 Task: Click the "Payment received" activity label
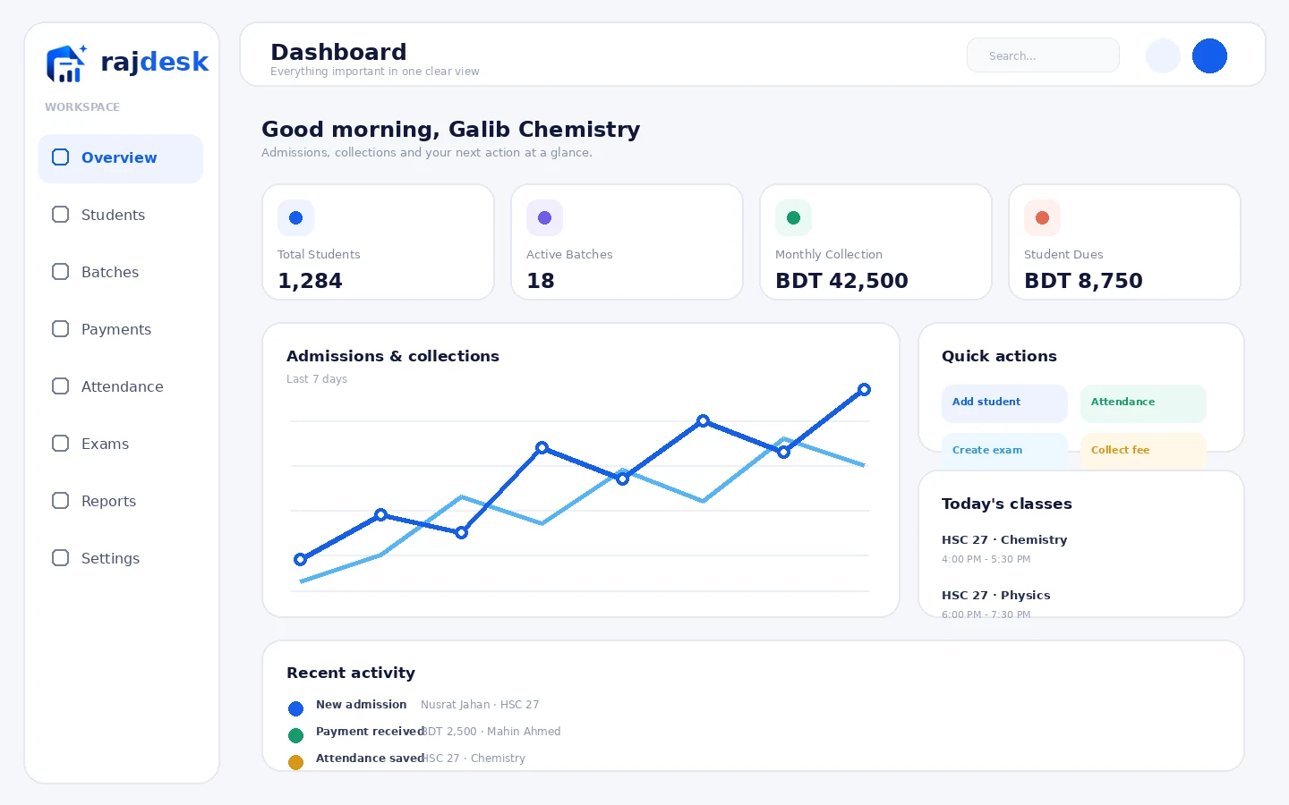(x=370, y=732)
